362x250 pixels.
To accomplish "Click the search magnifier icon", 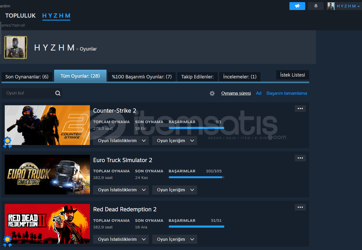I will (x=58, y=93).
